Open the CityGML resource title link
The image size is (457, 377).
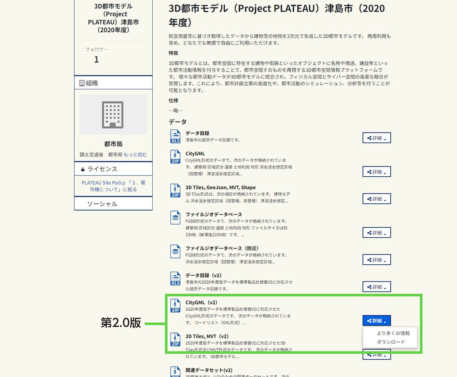point(195,153)
